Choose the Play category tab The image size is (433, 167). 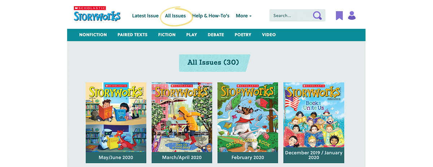coord(192,35)
